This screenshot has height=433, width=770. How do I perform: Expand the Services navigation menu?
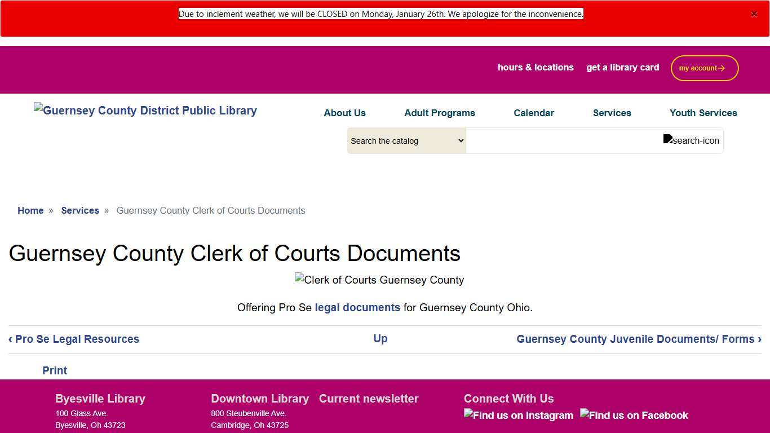[612, 113]
